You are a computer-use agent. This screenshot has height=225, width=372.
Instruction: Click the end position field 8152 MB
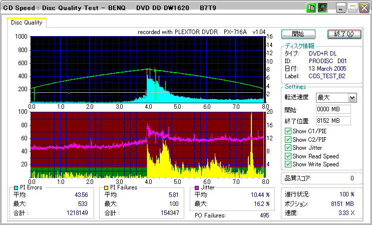pyautogui.click(x=333, y=120)
